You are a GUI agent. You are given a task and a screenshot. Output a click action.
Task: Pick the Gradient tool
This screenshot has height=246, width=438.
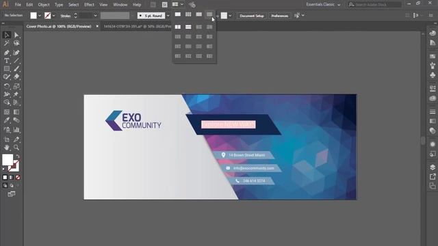[x=16, y=112]
